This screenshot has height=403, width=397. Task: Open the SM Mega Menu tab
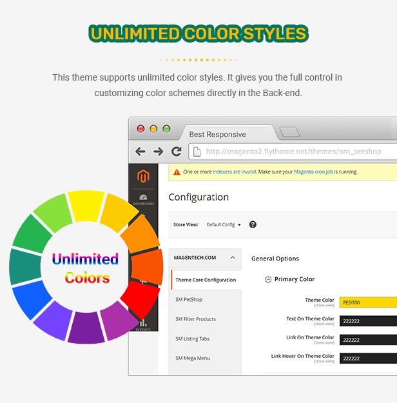point(193,358)
